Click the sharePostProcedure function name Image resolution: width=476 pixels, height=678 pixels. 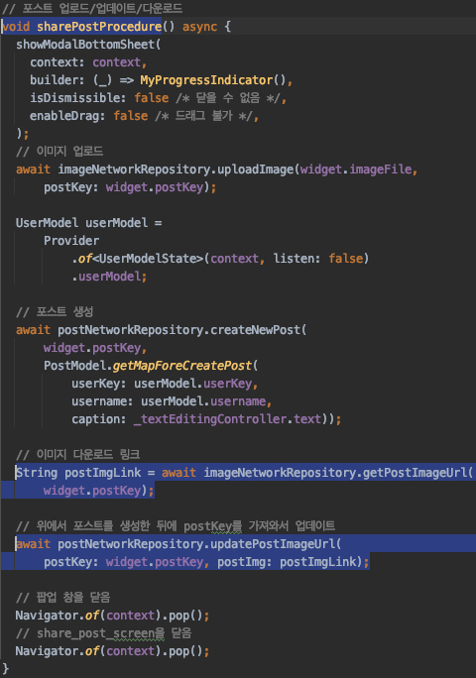(99, 27)
